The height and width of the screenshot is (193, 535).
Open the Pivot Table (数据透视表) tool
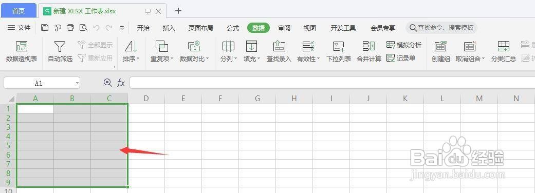point(22,51)
